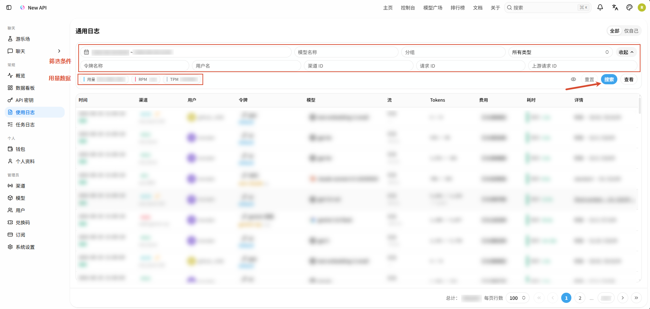650x309 pixels.
Task: Toggle the sidebar collapse icon
Action: tap(9, 7)
